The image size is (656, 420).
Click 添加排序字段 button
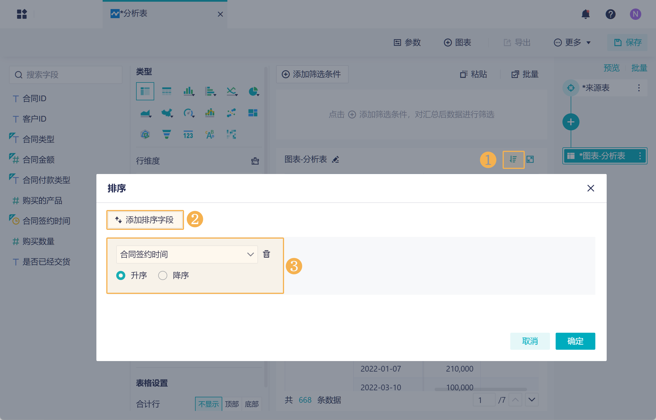pyautogui.click(x=145, y=220)
